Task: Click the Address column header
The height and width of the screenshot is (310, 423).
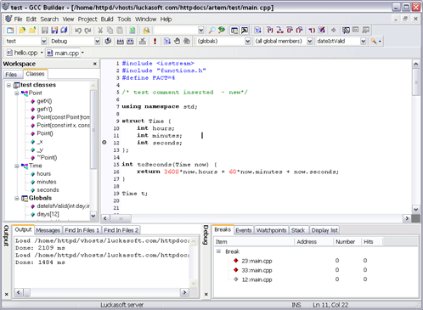Action: pyautogui.click(x=313, y=242)
